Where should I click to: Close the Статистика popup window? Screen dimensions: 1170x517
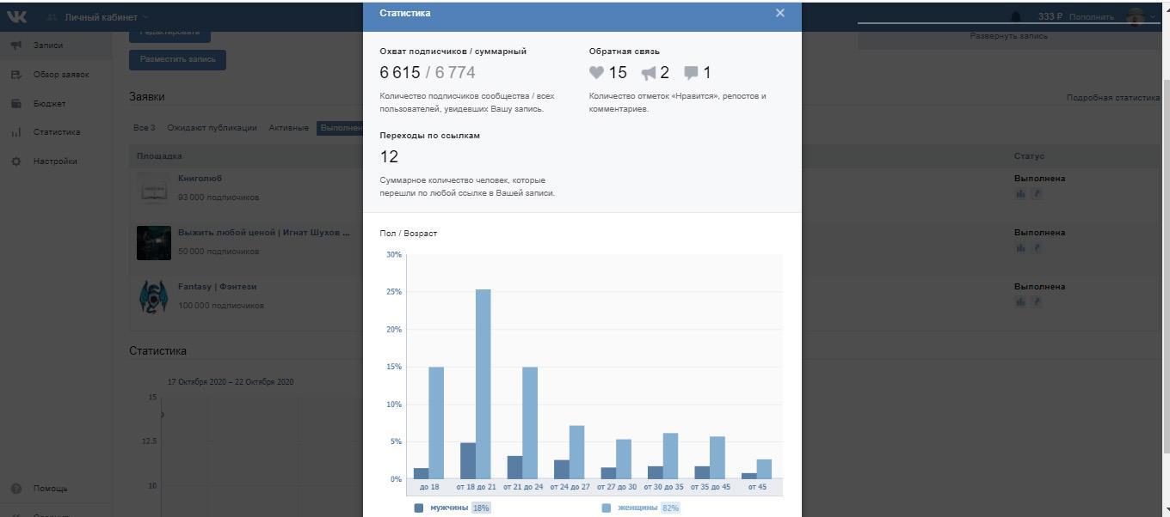pyautogui.click(x=779, y=13)
